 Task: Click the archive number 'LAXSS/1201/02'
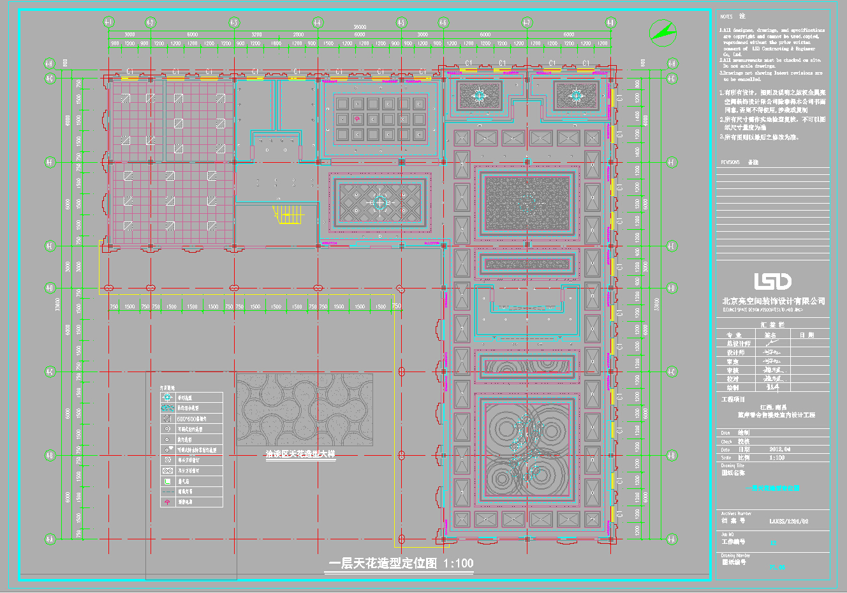click(x=789, y=522)
